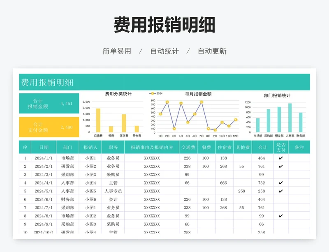Click the 交通费 bar in expense chart

click(x=98, y=120)
